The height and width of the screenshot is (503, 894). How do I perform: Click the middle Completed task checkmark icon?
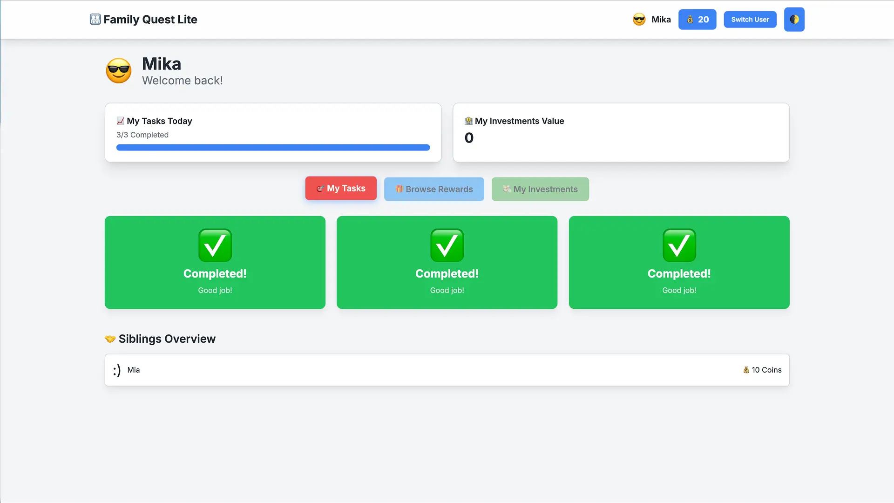(x=447, y=245)
